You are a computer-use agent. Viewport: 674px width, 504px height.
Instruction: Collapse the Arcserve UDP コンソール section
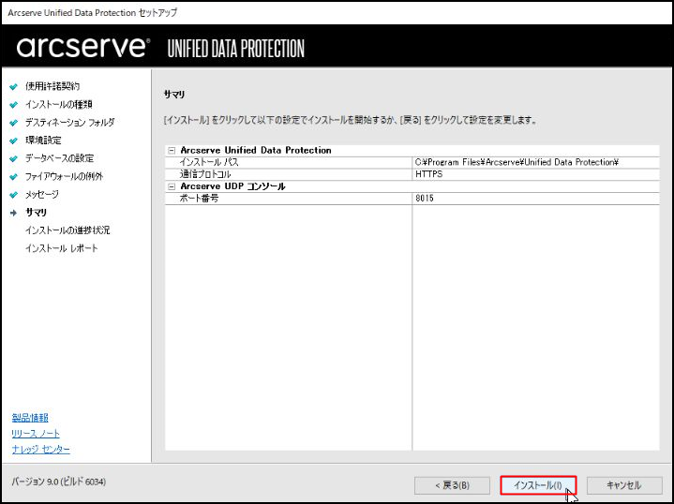tap(172, 186)
